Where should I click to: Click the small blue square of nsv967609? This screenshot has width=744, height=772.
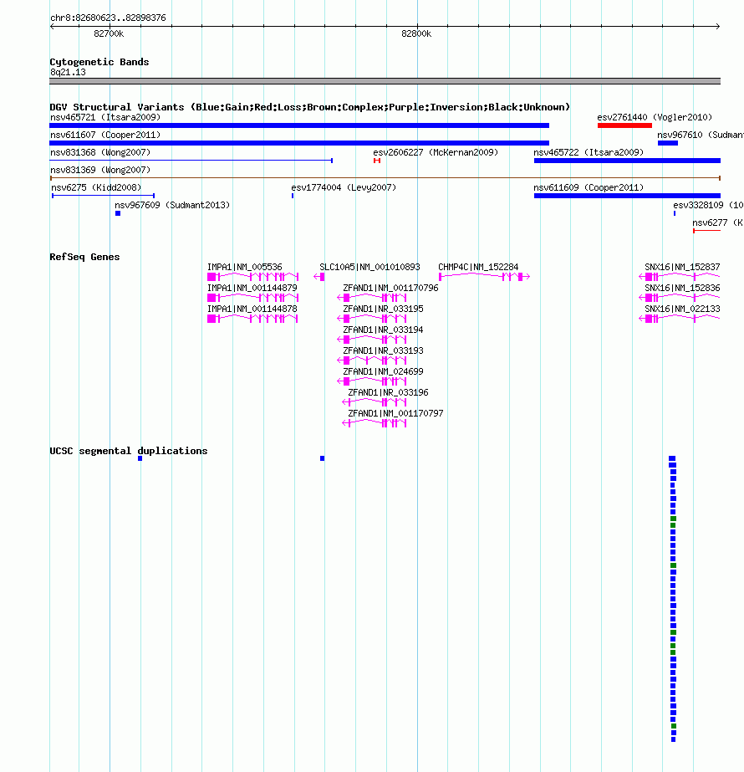[118, 213]
